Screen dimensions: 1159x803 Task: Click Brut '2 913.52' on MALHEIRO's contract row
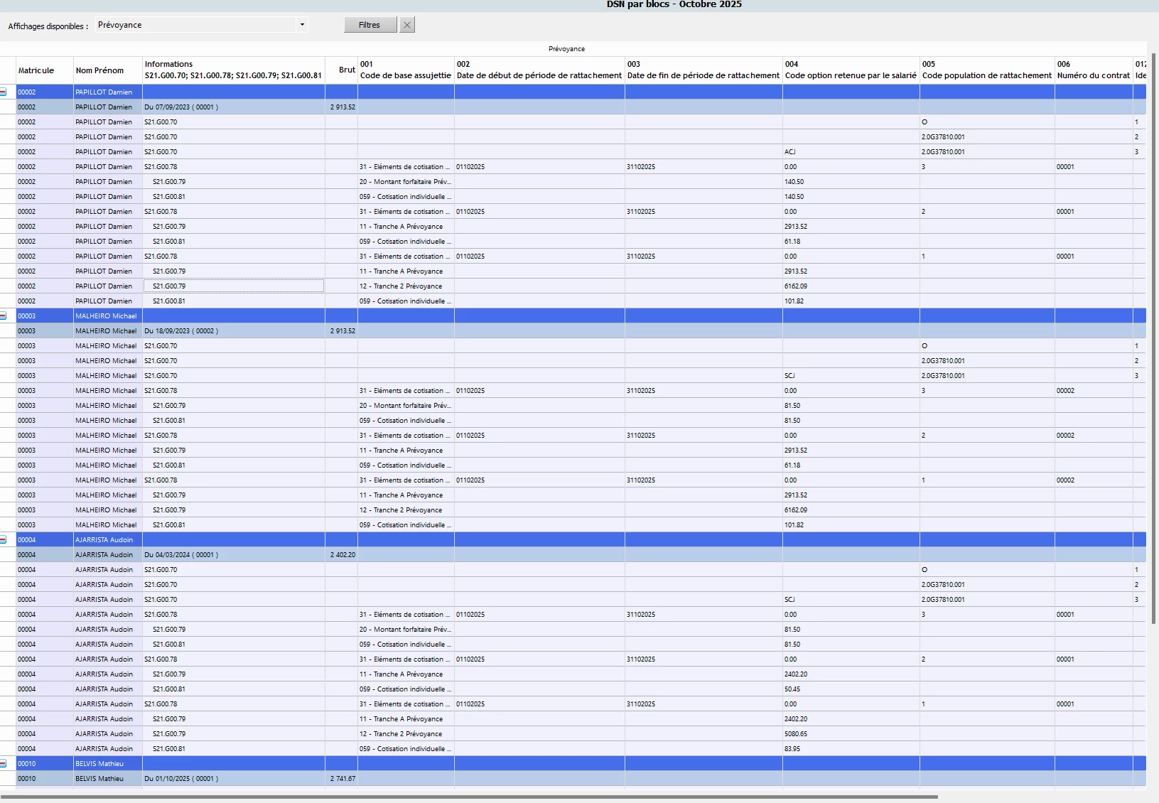tap(343, 331)
